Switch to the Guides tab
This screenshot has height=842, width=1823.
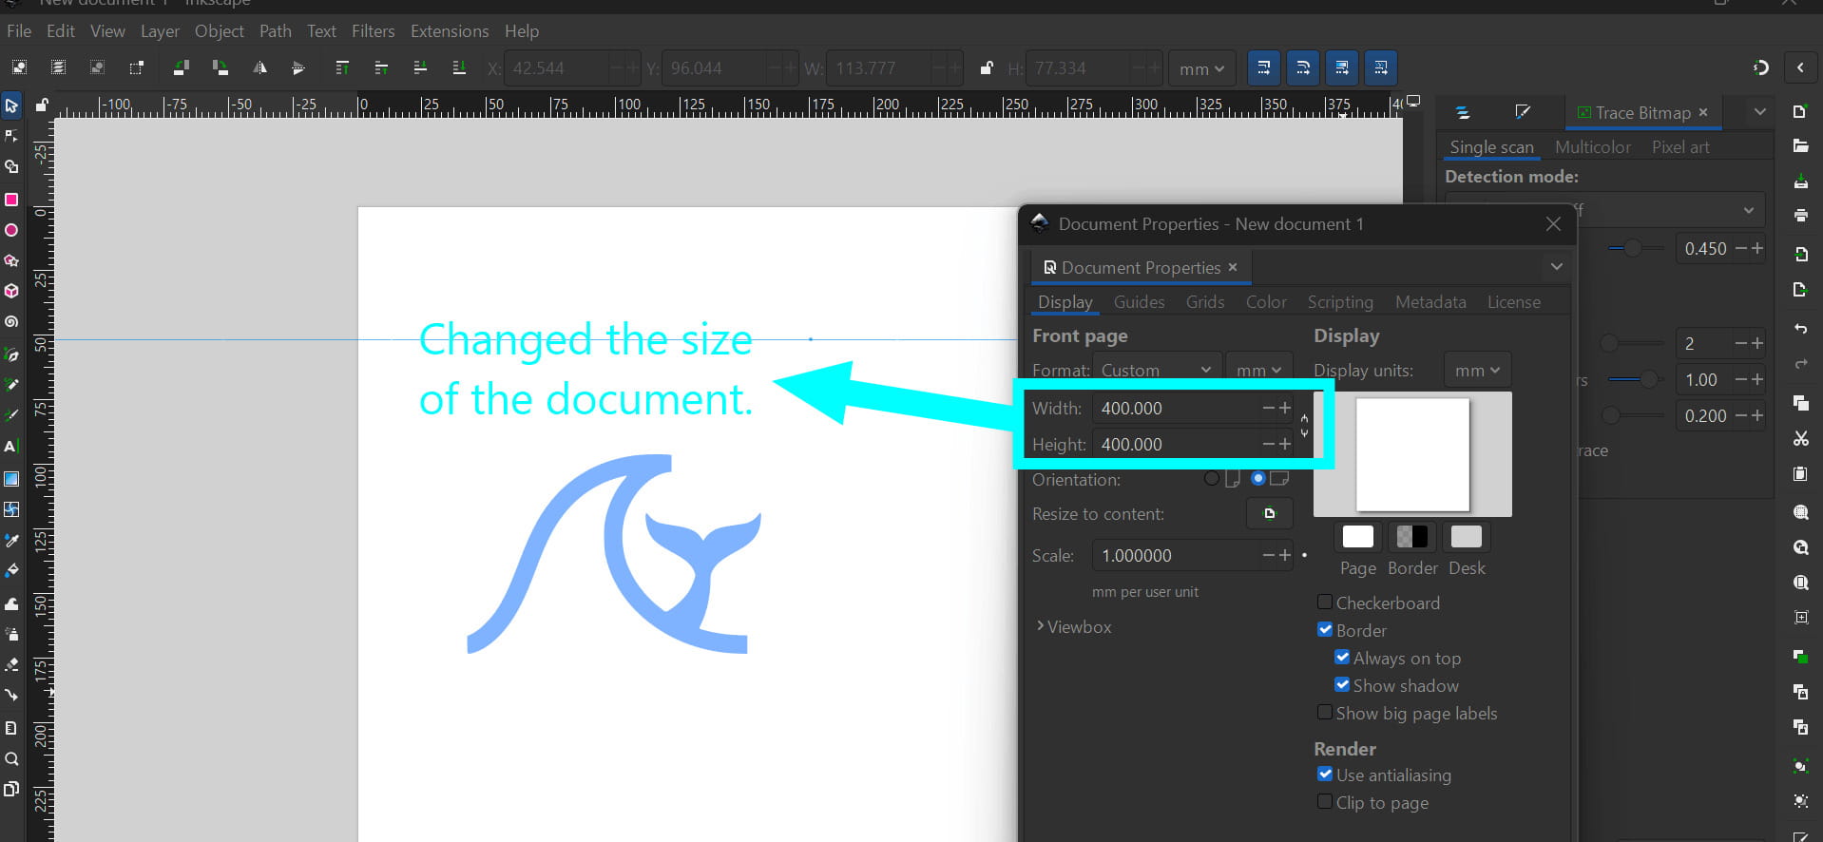[1139, 302]
